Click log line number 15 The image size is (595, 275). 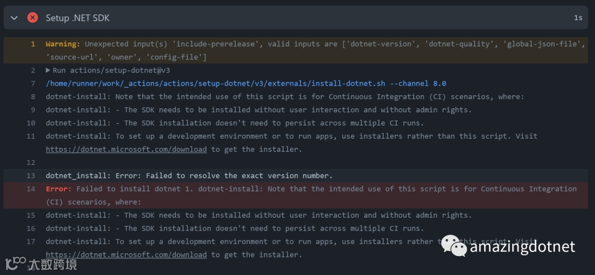pyautogui.click(x=31, y=215)
